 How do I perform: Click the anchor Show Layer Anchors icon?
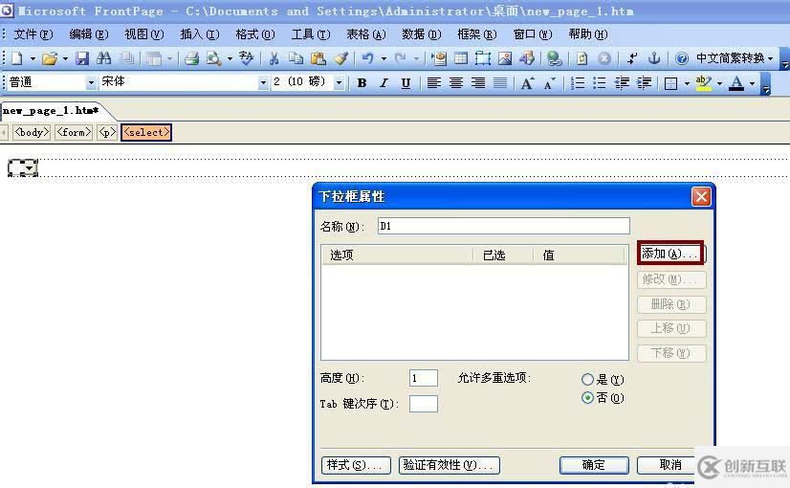(654, 58)
